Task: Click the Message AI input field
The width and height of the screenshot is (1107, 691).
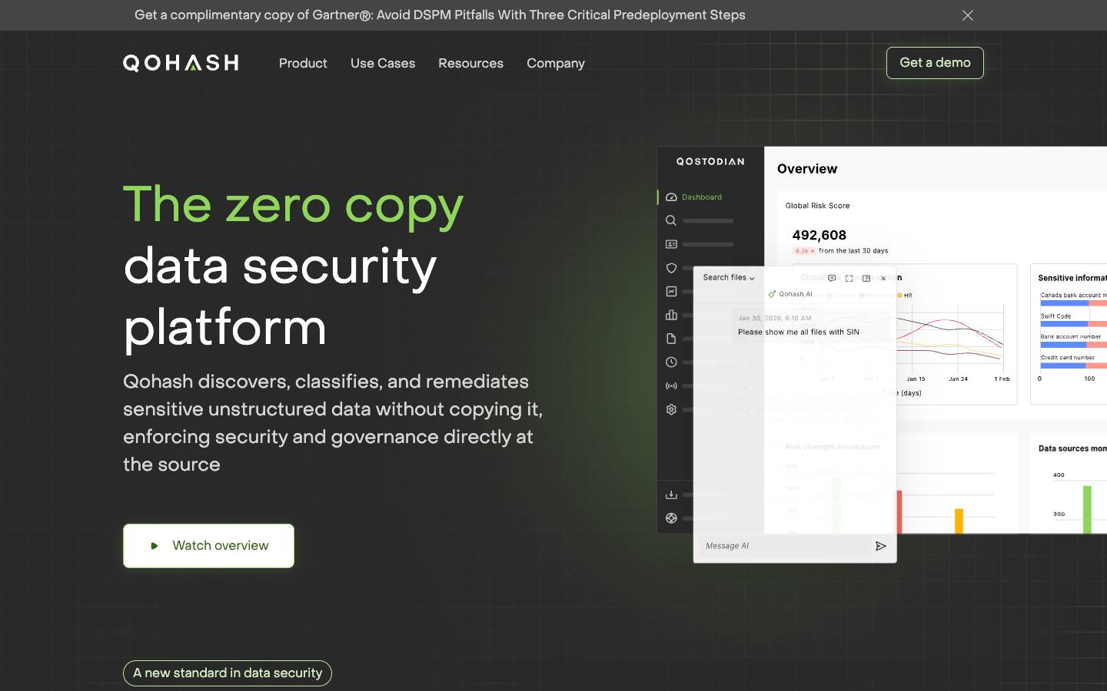Action: tap(784, 546)
